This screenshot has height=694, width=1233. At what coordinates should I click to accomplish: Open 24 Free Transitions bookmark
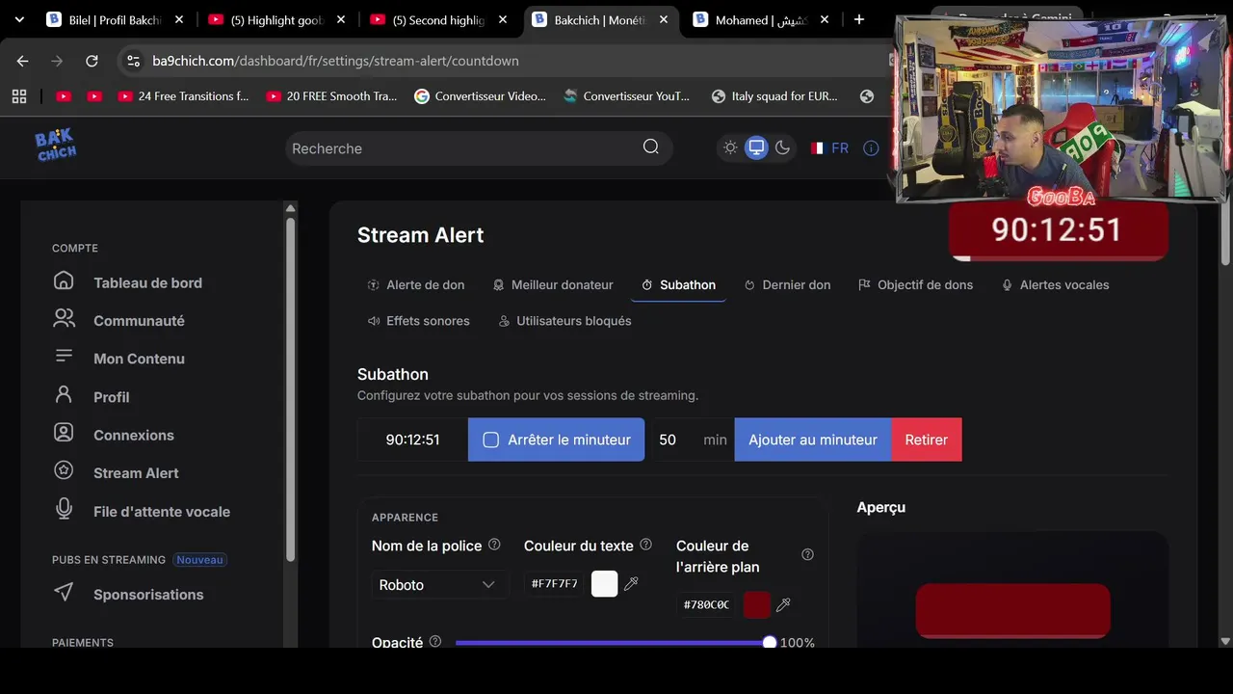pos(183,96)
